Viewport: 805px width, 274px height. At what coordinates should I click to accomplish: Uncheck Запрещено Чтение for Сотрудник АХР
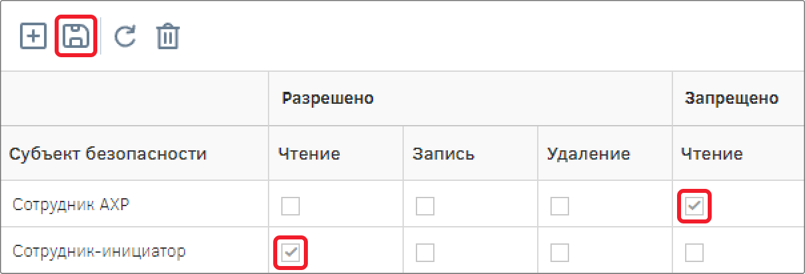coord(694,206)
